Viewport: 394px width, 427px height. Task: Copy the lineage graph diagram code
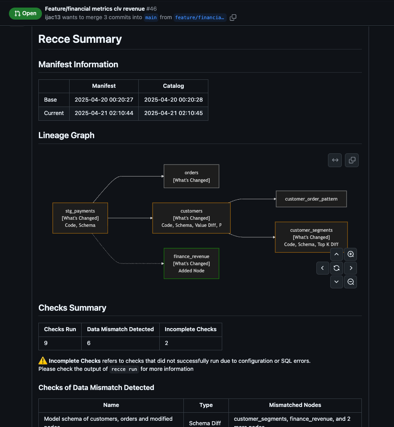coord(352,160)
